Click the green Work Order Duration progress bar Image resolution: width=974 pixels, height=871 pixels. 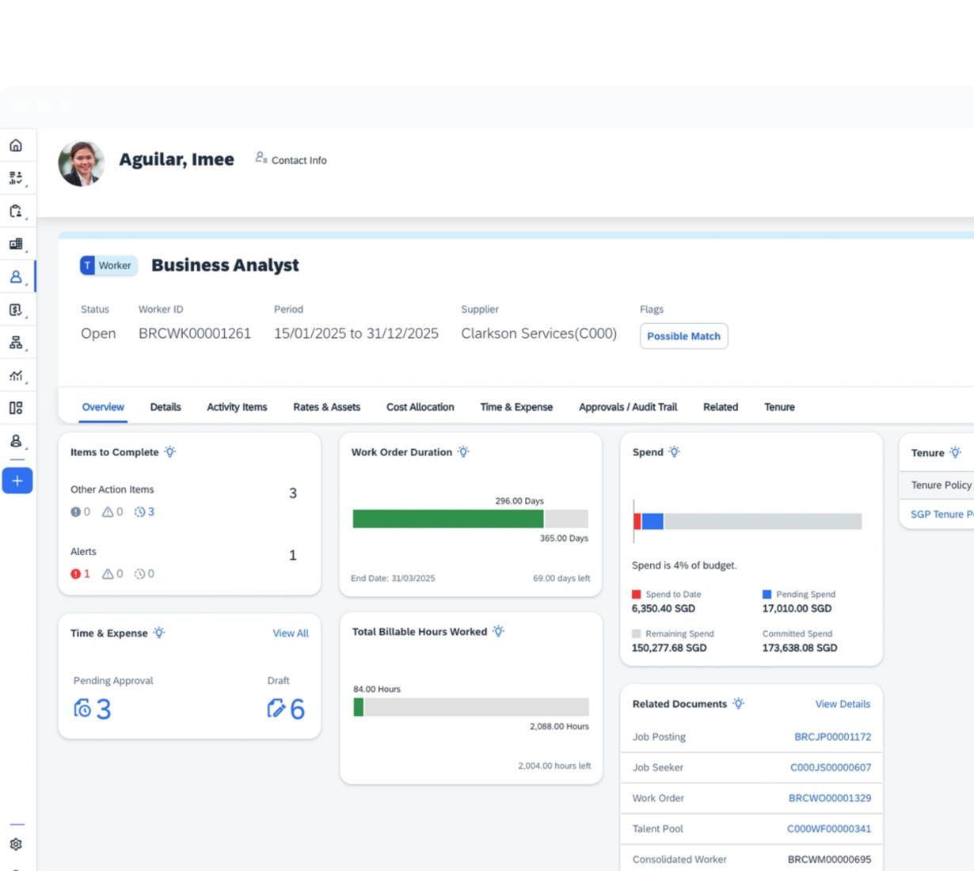click(x=448, y=519)
